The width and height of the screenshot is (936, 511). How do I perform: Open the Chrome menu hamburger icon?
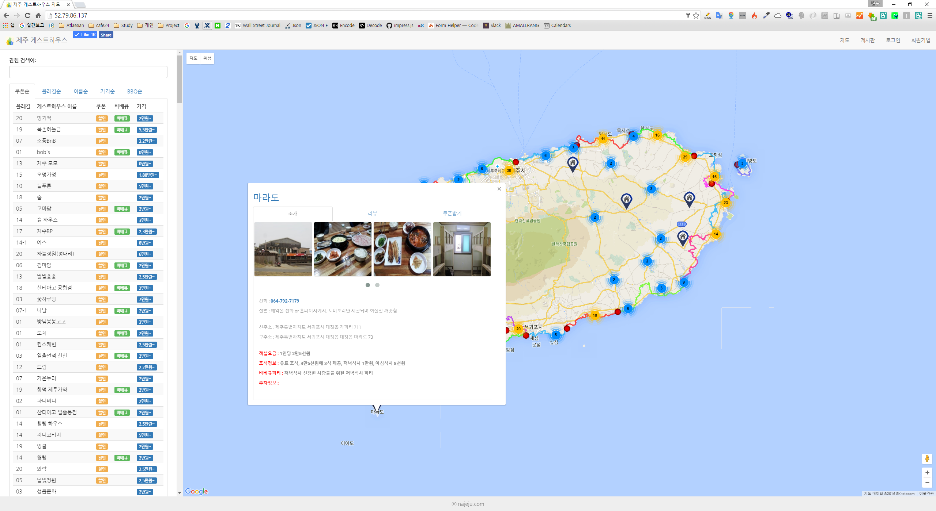[930, 15]
